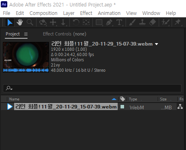
Task: Click the Name column header
Action: (15, 99)
